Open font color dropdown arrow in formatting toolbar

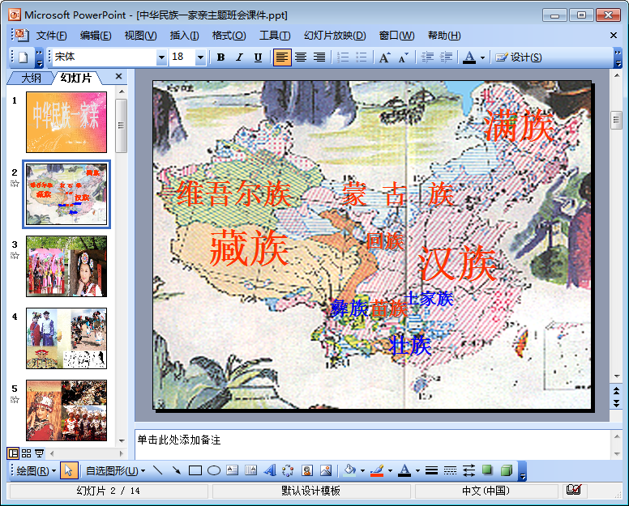coord(482,57)
